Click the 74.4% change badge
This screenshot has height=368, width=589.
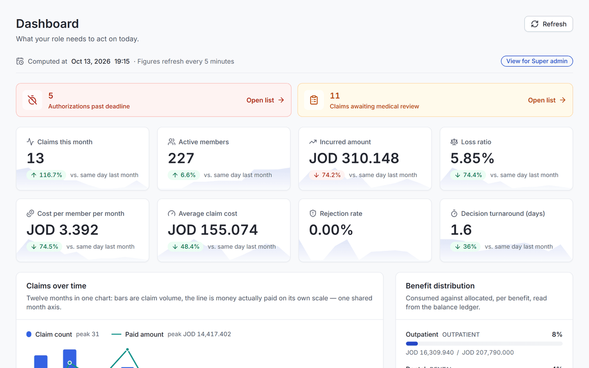click(x=468, y=175)
